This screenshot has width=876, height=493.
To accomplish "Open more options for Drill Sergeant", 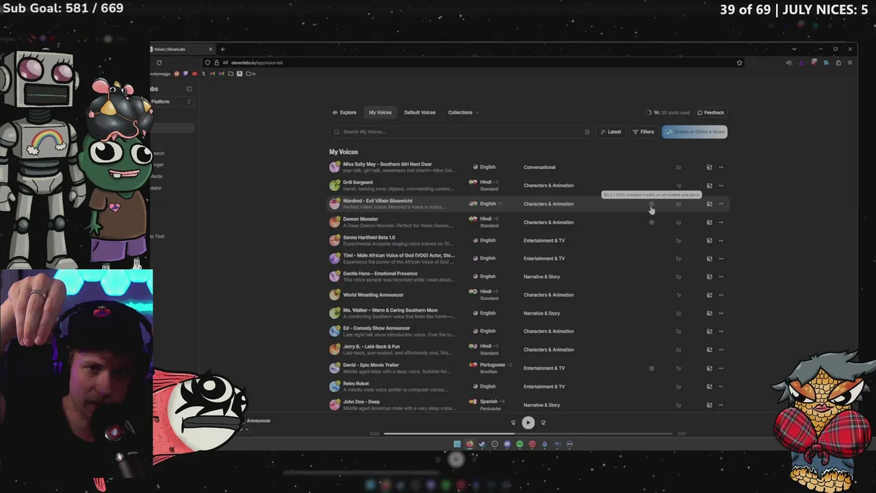I will point(721,186).
